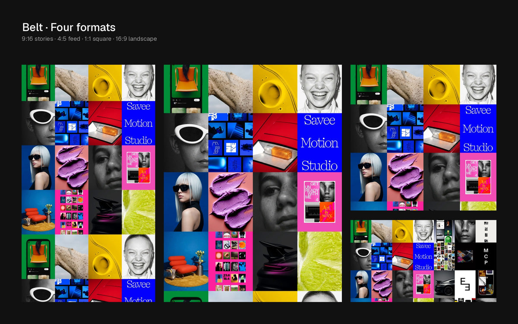This screenshot has width=518, height=324.
Task: Open the stone arm sculpture tile in the square panel
Action: [x=405, y=85]
